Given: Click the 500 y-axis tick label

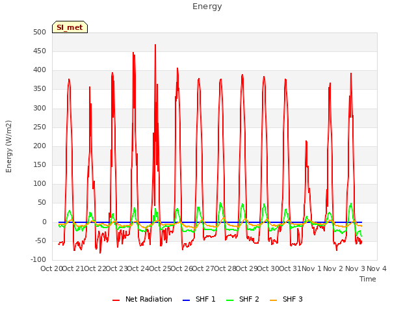Looking at the screenshot, I should pos(40,32).
